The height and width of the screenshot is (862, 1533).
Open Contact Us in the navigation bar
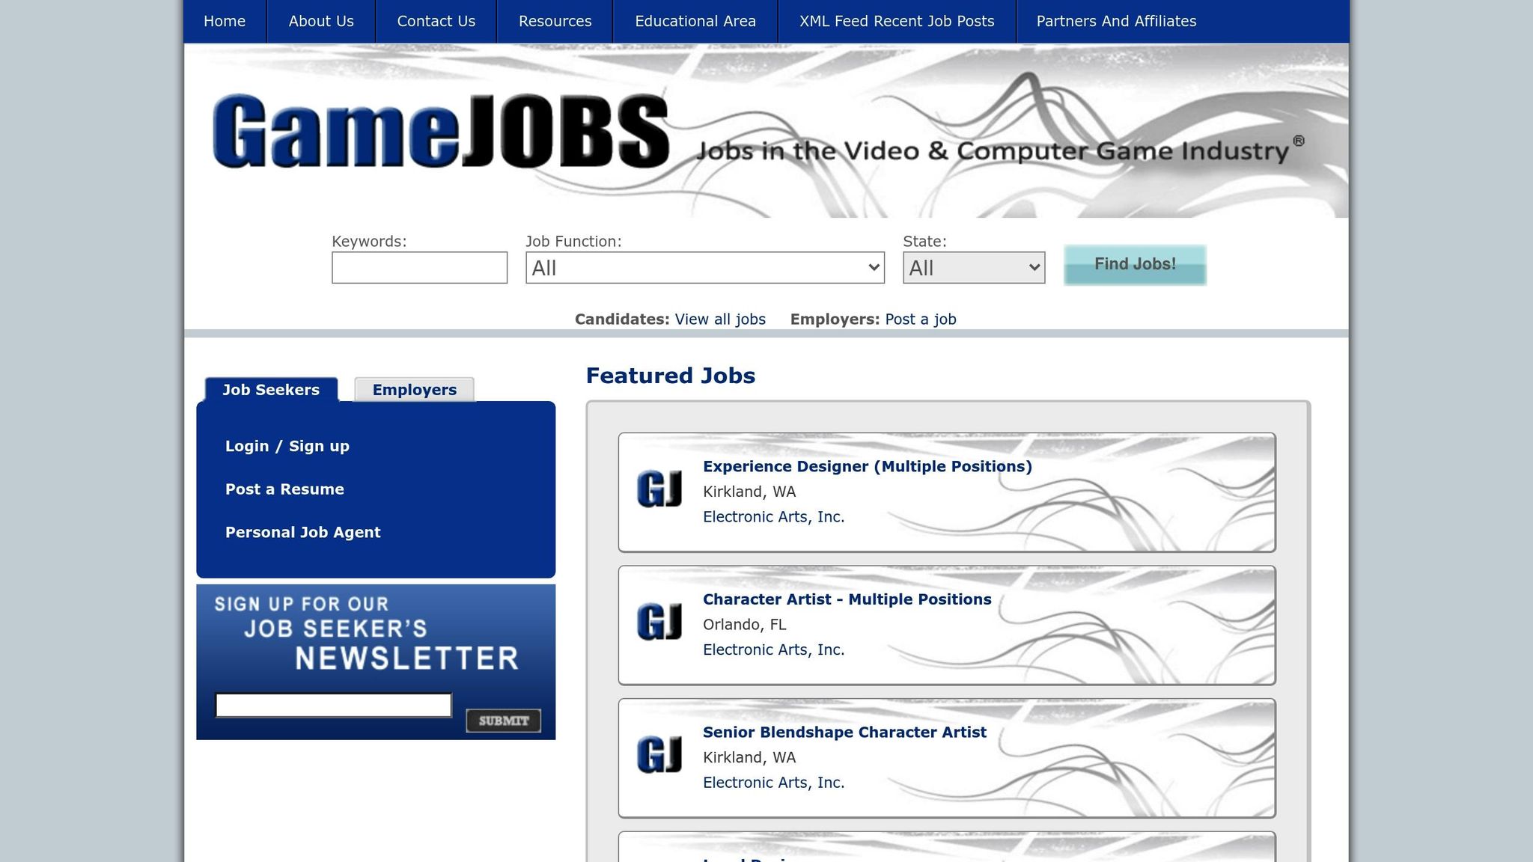[436, 21]
